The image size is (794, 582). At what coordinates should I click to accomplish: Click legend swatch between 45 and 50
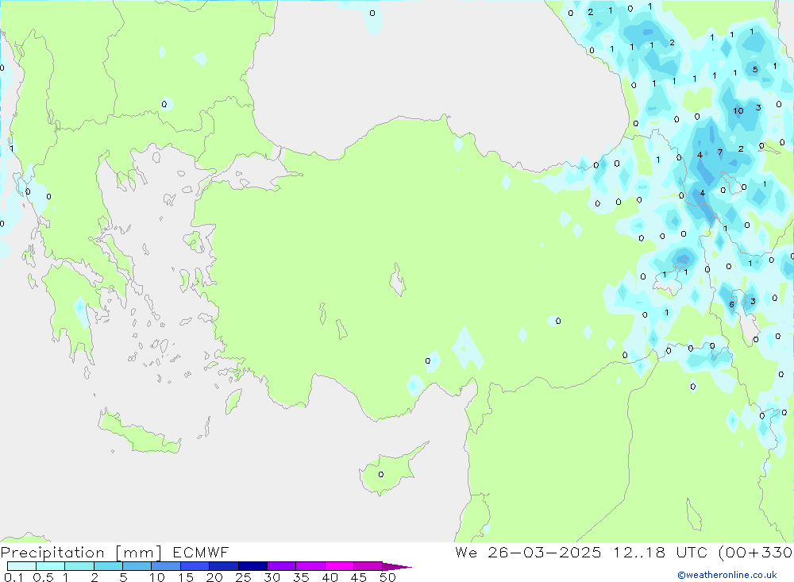click(368, 566)
